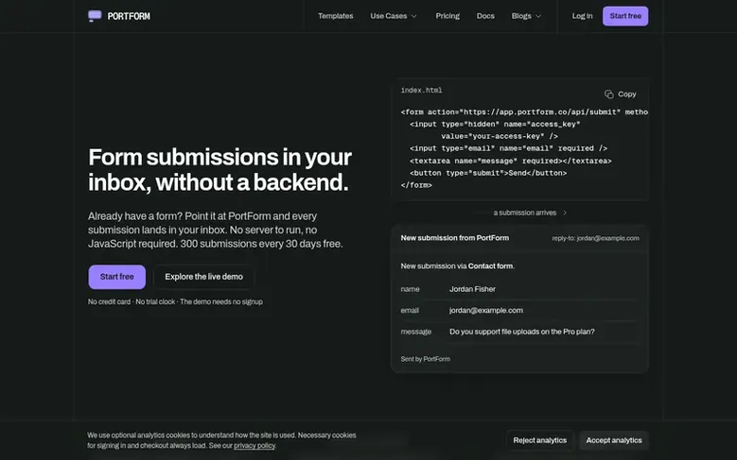The width and height of the screenshot is (737, 460).
Task: Click the index.html file name
Action: pos(422,91)
